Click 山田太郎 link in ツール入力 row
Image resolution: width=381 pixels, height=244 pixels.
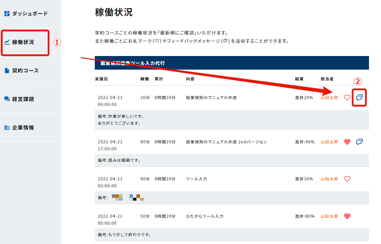(329, 179)
